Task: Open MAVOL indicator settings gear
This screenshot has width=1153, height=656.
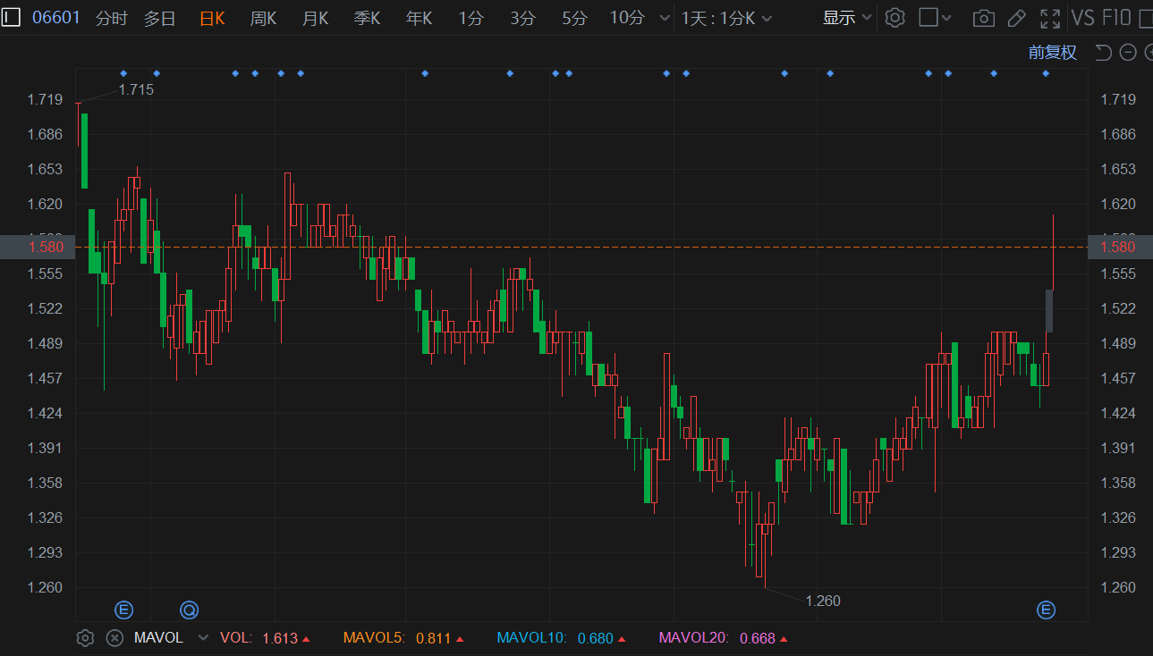Action: coord(85,638)
